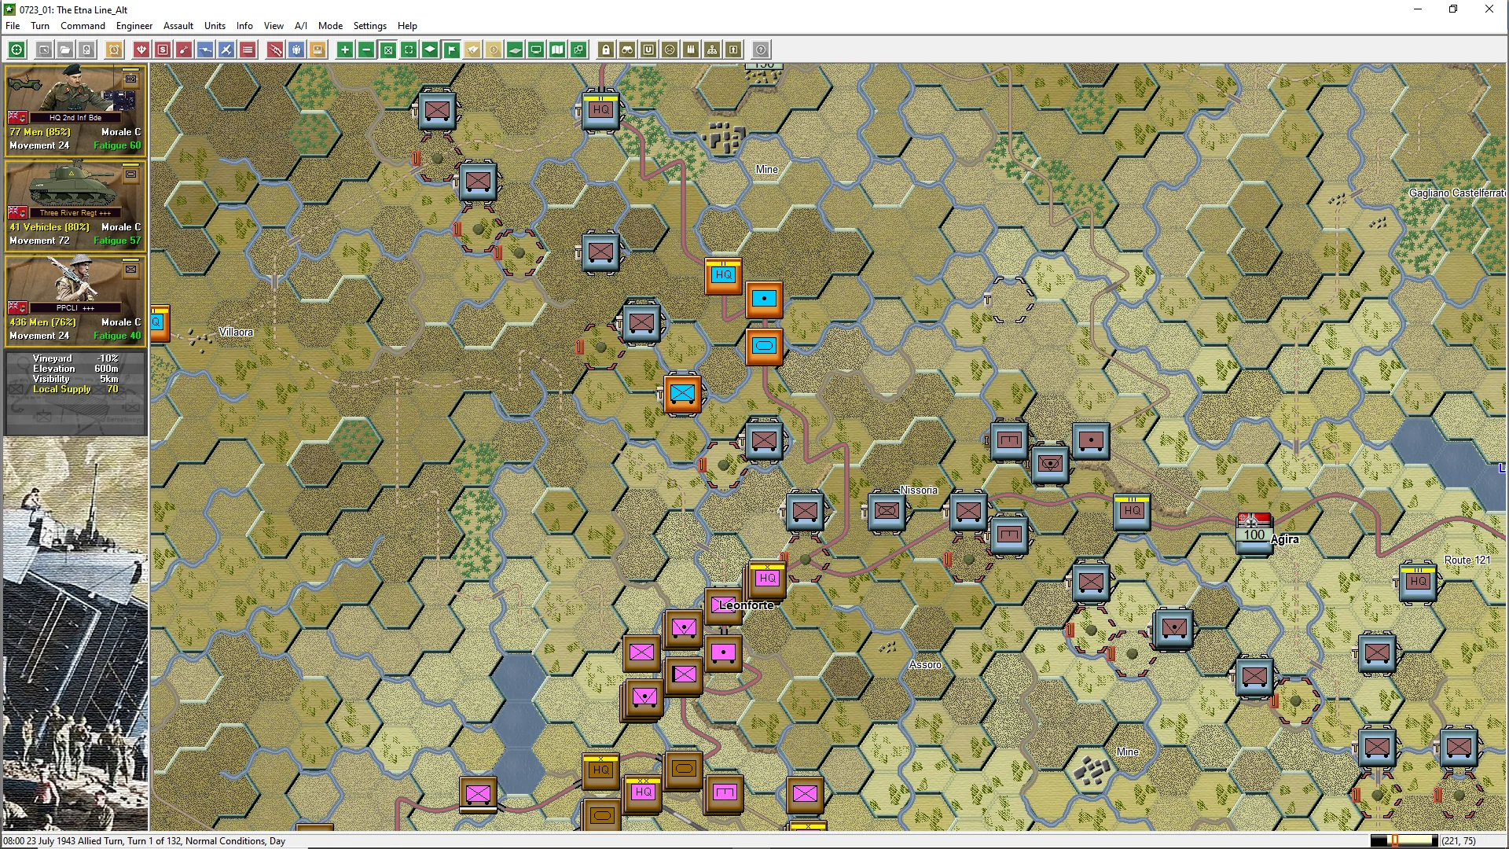Screen dimensions: 1509x849
Task: Open the Command menu
Action: pos(83,26)
